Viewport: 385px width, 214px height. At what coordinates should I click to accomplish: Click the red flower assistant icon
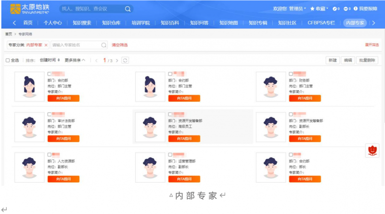[x=372, y=150]
